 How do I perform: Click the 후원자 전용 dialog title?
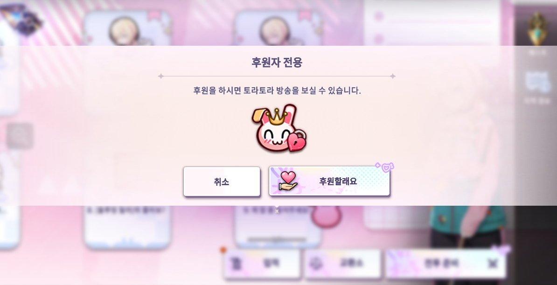[x=277, y=63]
